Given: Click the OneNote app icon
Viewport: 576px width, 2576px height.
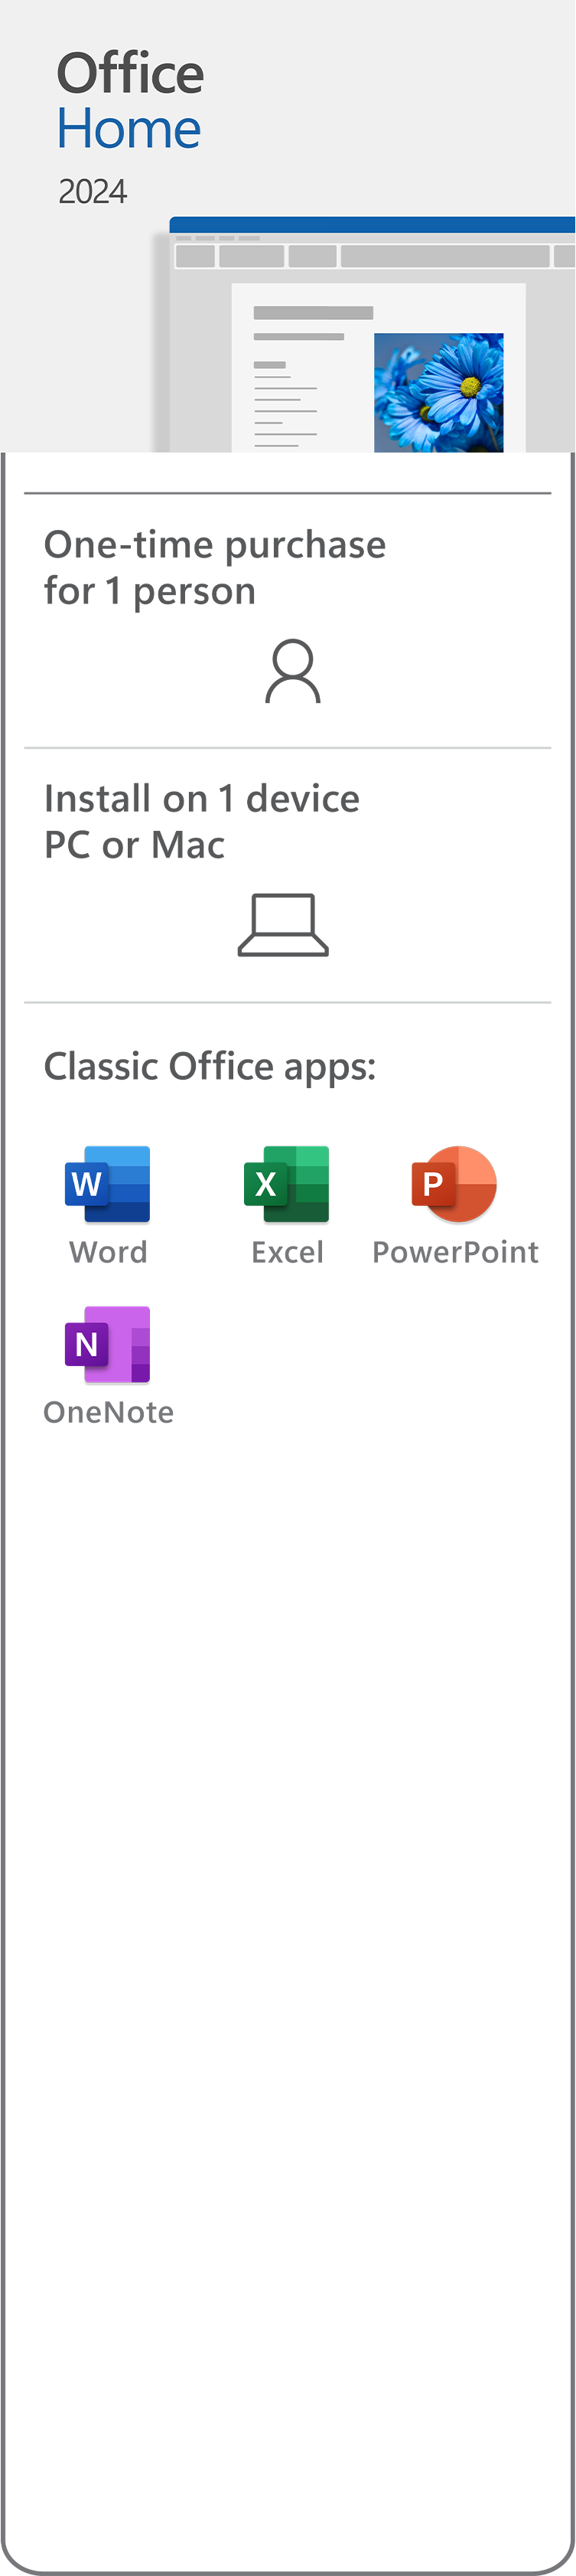Looking at the screenshot, I should point(108,1344).
